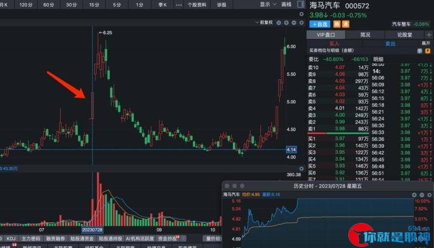Open more period options (ellipsis)
Viewport: 434px width, 248px height.
[179, 5]
